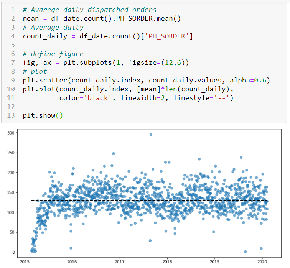Click "plt.show()" on line 13

point(43,116)
